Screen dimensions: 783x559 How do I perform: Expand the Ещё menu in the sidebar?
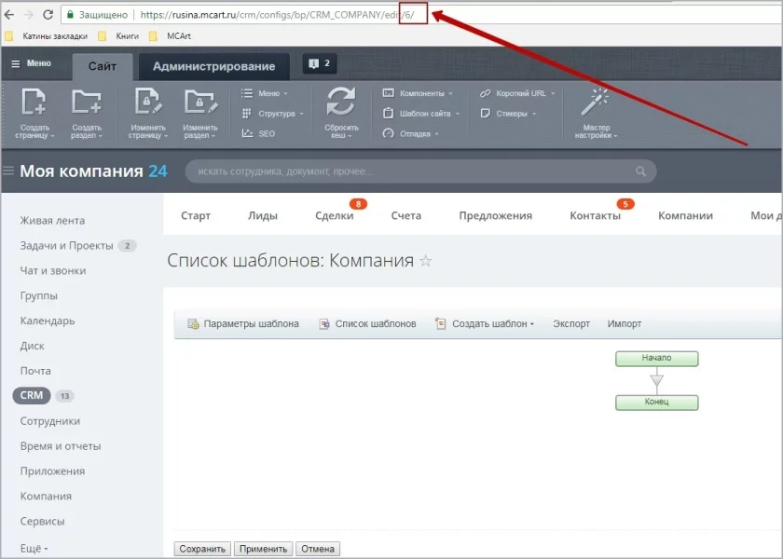[x=34, y=548]
